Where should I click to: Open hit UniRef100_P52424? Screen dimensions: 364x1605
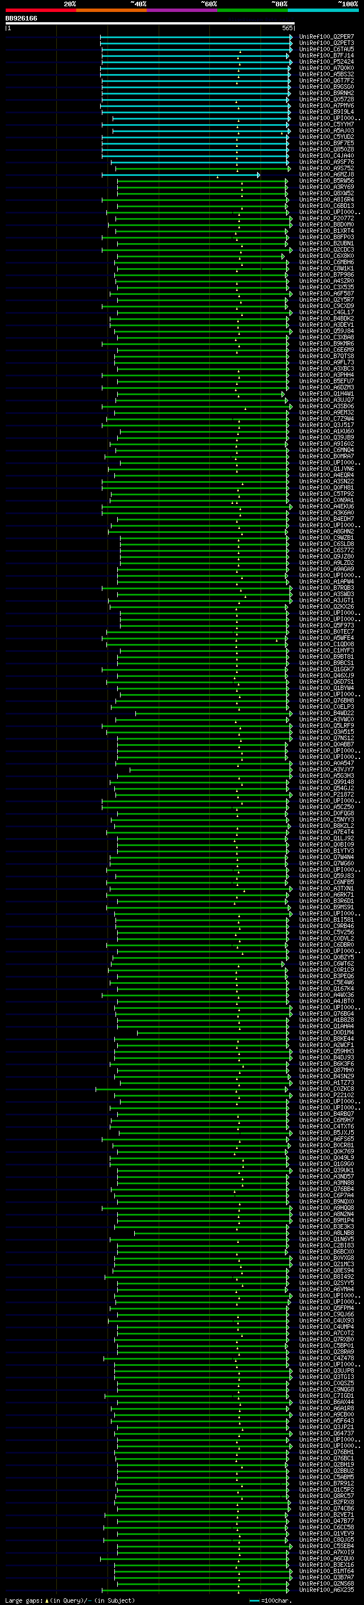click(x=326, y=61)
